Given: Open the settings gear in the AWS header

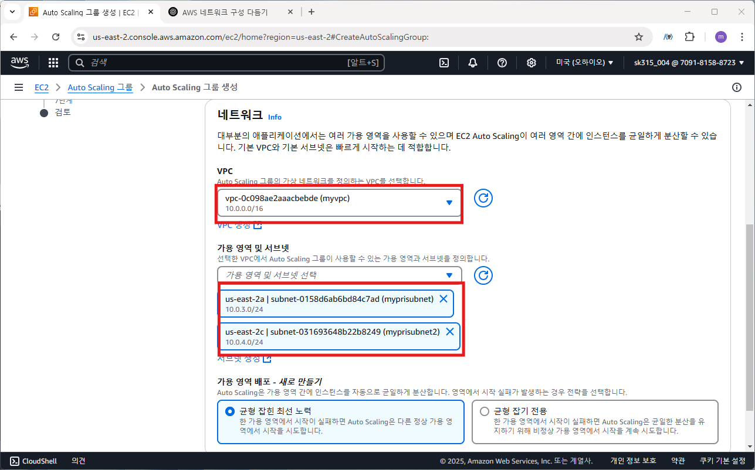Looking at the screenshot, I should pos(531,63).
